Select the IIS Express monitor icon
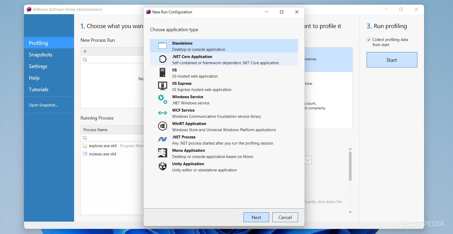453x234 pixels. 163,86
